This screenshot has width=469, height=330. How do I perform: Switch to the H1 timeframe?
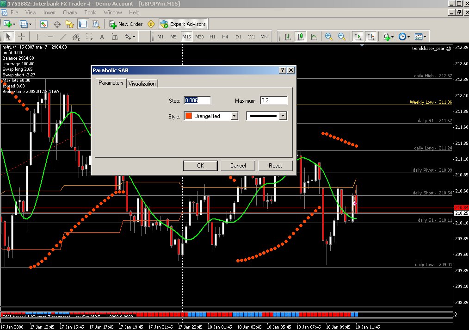coord(212,37)
